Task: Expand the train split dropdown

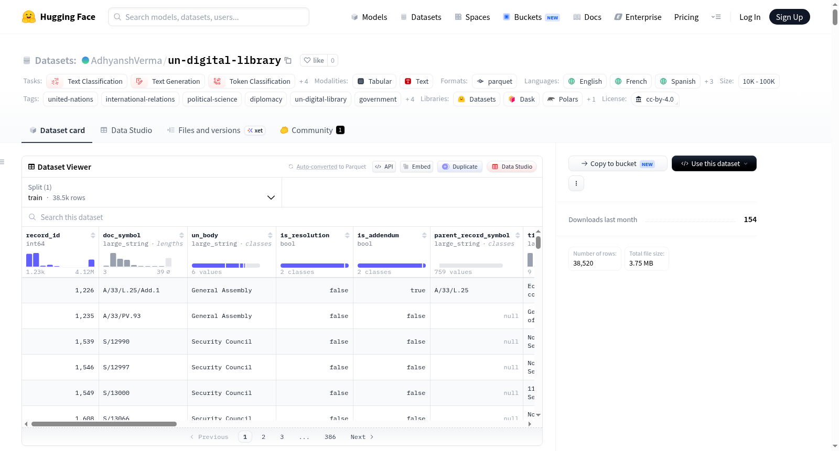Action: tap(152, 192)
